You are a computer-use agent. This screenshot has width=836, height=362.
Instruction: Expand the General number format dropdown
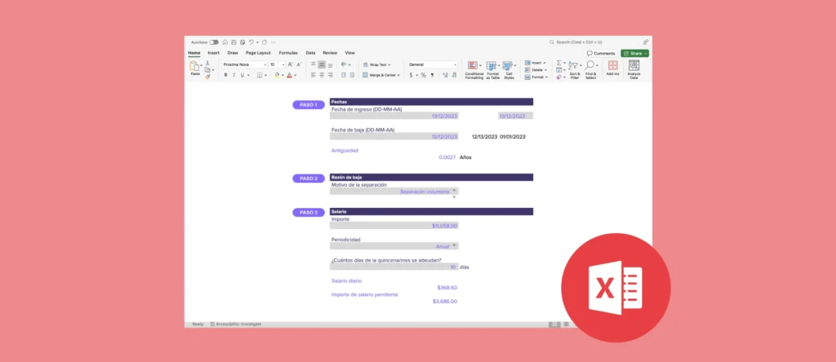click(455, 64)
